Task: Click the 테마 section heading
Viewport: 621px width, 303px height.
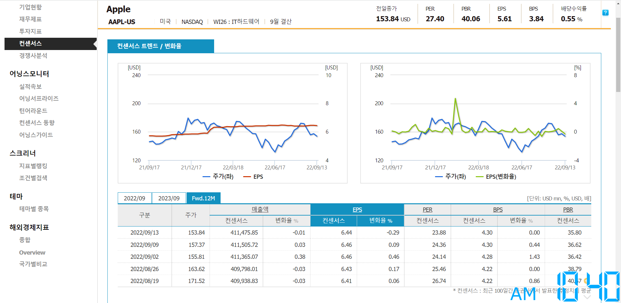Action: pos(16,197)
